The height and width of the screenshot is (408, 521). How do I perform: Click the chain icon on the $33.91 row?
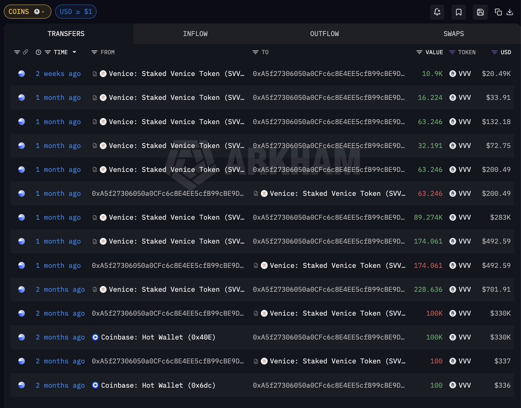(x=21, y=98)
